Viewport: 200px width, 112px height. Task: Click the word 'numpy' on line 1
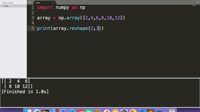click(x=62, y=7)
